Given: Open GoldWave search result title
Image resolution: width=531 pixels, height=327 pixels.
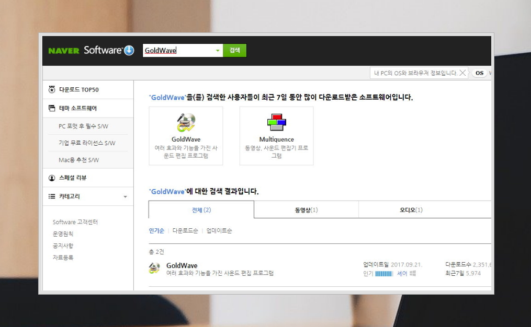Looking at the screenshot, I should [182, 265].
